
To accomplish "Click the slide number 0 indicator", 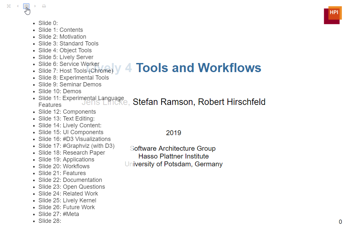I will 340,222.
